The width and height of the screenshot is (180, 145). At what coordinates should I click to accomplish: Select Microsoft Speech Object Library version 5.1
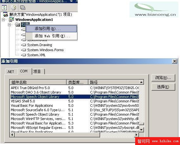75,114
